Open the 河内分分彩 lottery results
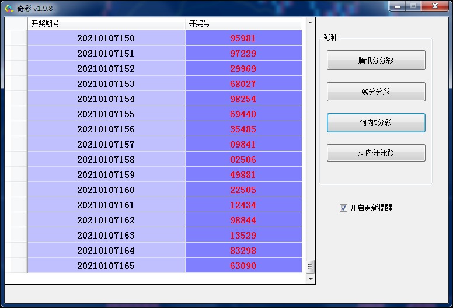The image size is (453, 308). coord(376,153)
